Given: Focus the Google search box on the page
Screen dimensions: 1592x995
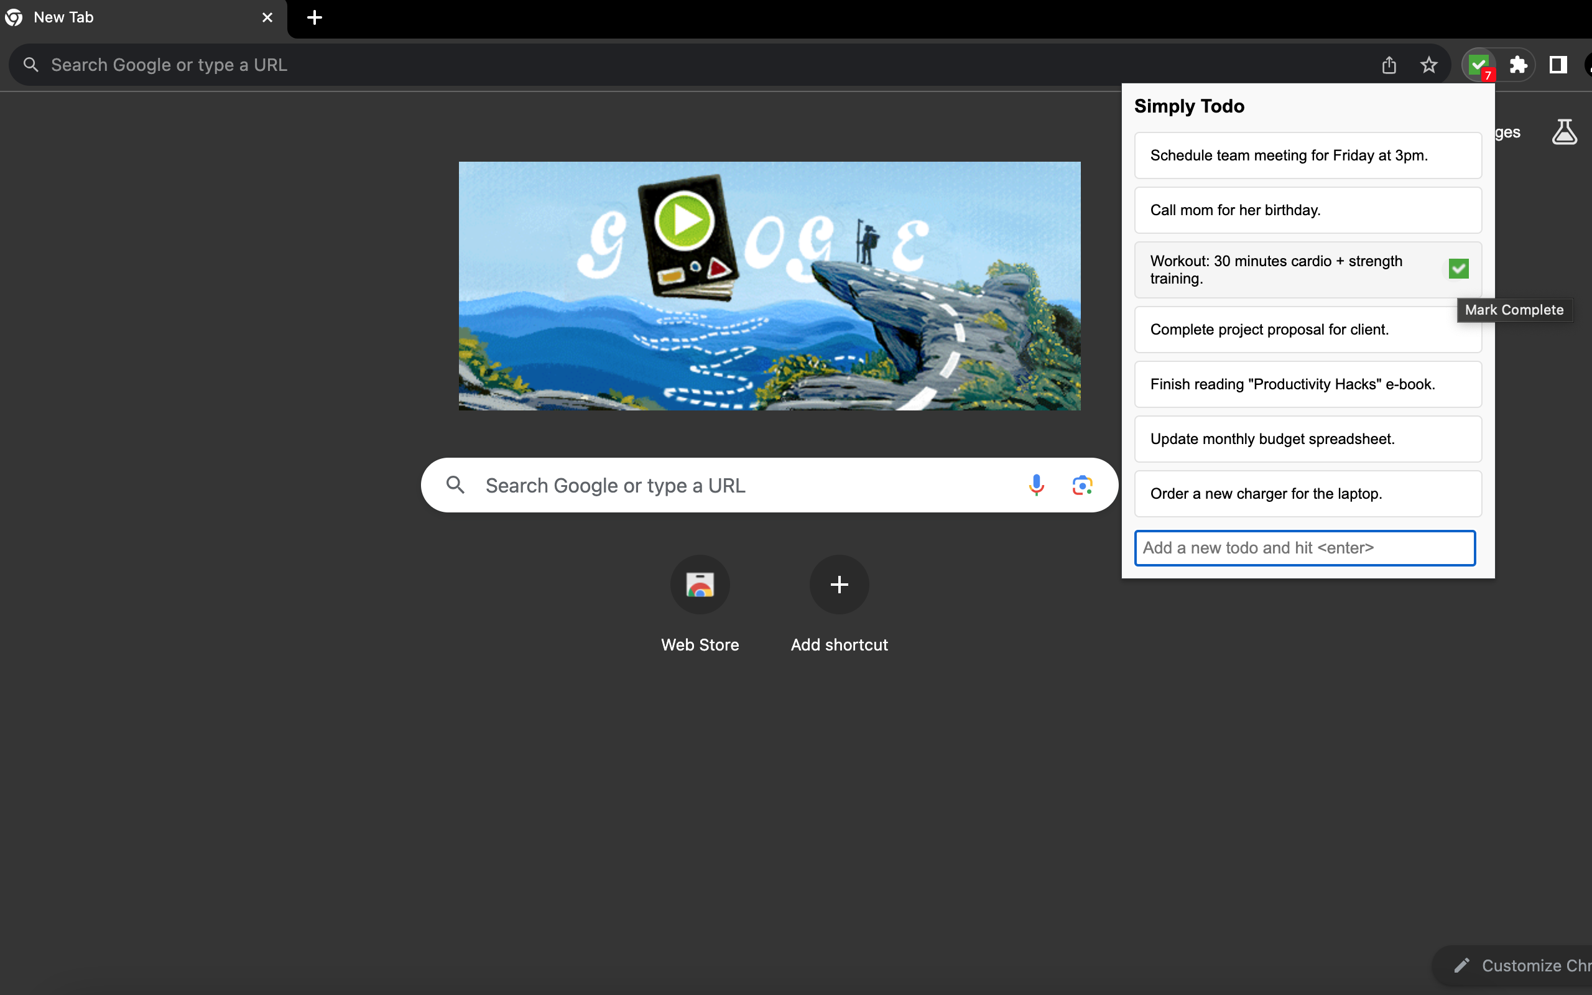Looking at the screenshot, I should [770, 485].
